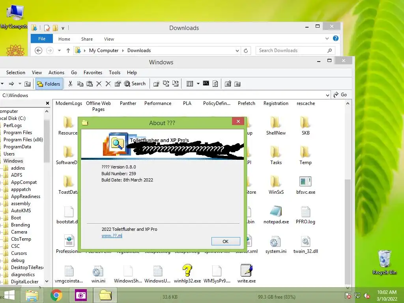Click the Refresh page toolbar icon
404x303 pixels.
point(215,84)
